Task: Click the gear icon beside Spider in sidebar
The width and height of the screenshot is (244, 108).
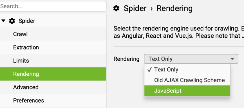Action: [x=12, y=21]
